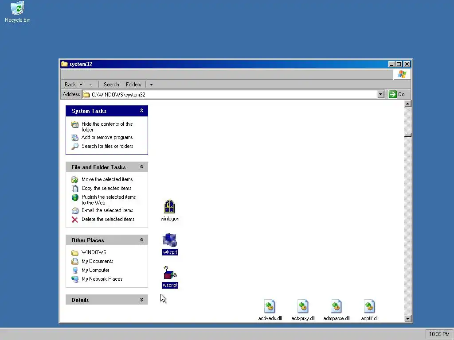Click the Go button text
The width and height of the screenshot is (454, 340).
[401, 94]
